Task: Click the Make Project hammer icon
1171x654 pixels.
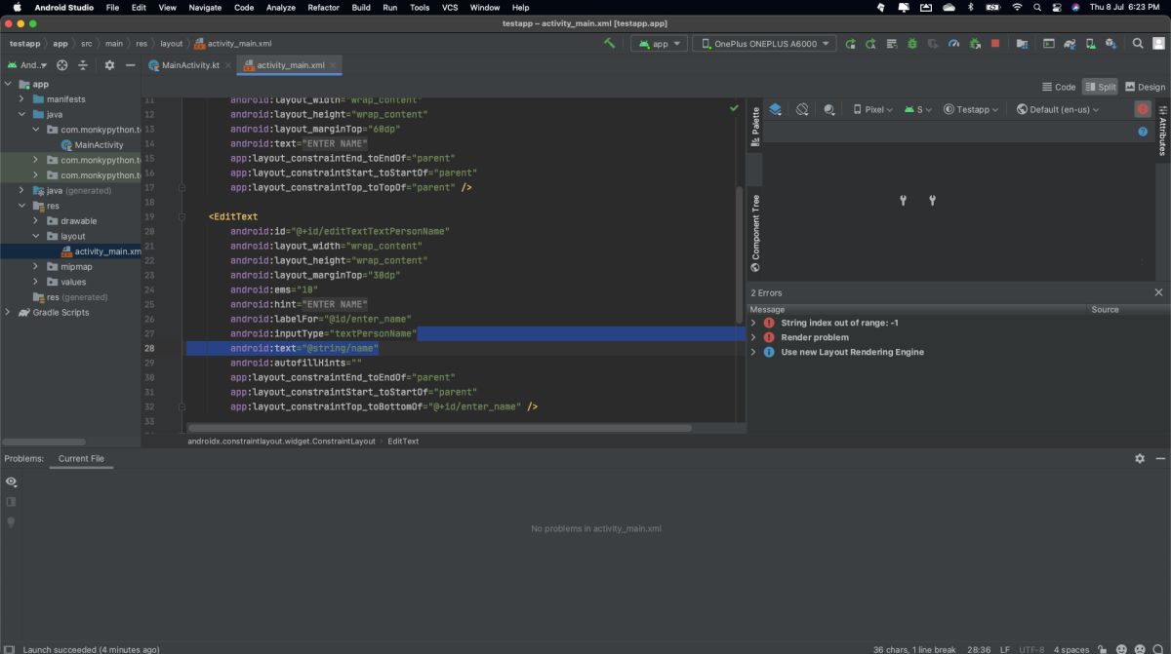Action: click(610, 44)
